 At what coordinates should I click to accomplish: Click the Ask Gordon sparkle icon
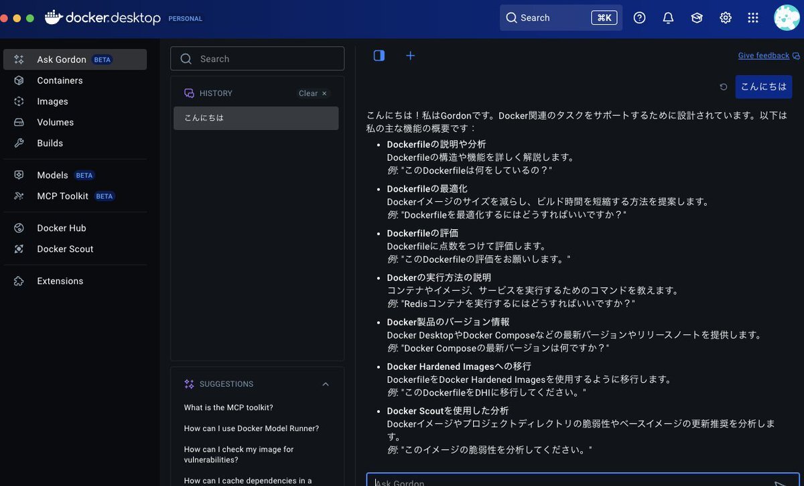click(19, 60)
